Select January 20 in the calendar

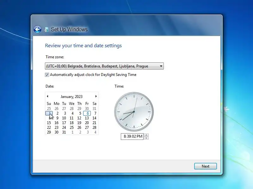pos(87,123)
